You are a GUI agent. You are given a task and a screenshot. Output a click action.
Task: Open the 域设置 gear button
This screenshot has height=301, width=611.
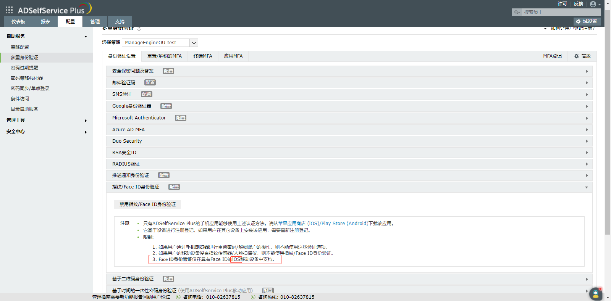[587, 21]
